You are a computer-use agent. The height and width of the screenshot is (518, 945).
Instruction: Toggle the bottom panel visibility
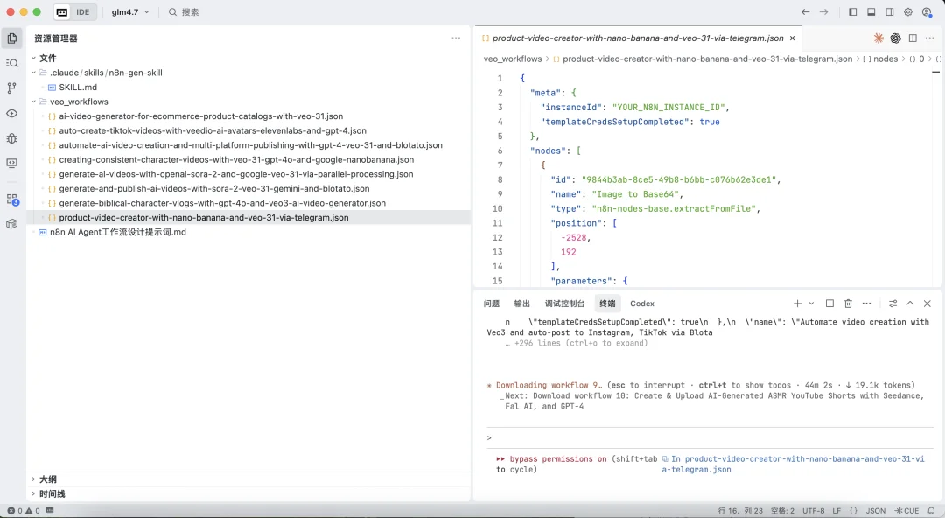(871, 12)
